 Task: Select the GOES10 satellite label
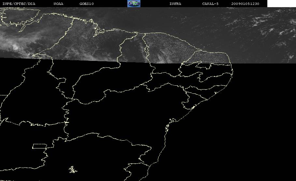pyautogui.click(x=87, y=4)
